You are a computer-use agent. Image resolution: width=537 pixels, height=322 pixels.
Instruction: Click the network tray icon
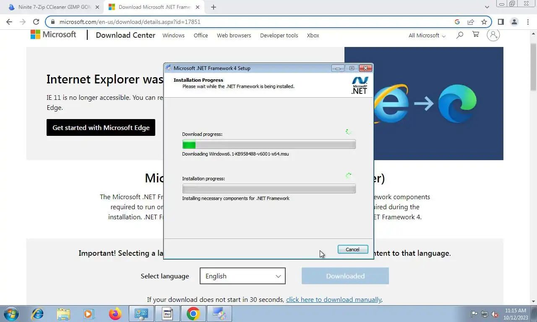[x=485, y=314]
